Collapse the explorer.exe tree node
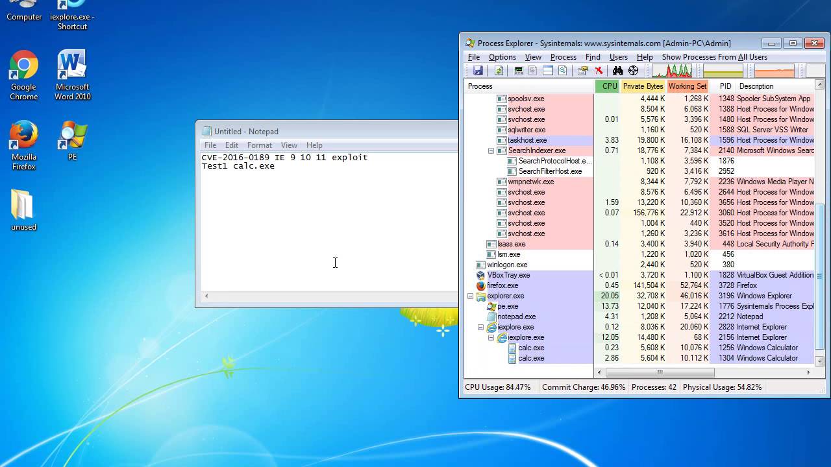 click(471, 296)
